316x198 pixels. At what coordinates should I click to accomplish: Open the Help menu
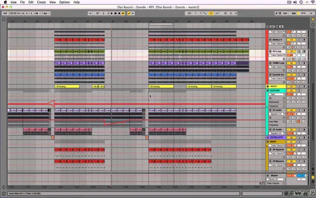point(77,2)
